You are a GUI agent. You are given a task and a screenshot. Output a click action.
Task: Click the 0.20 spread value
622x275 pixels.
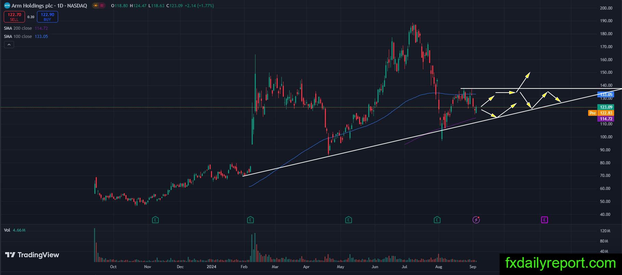click(x=31, y=17)
